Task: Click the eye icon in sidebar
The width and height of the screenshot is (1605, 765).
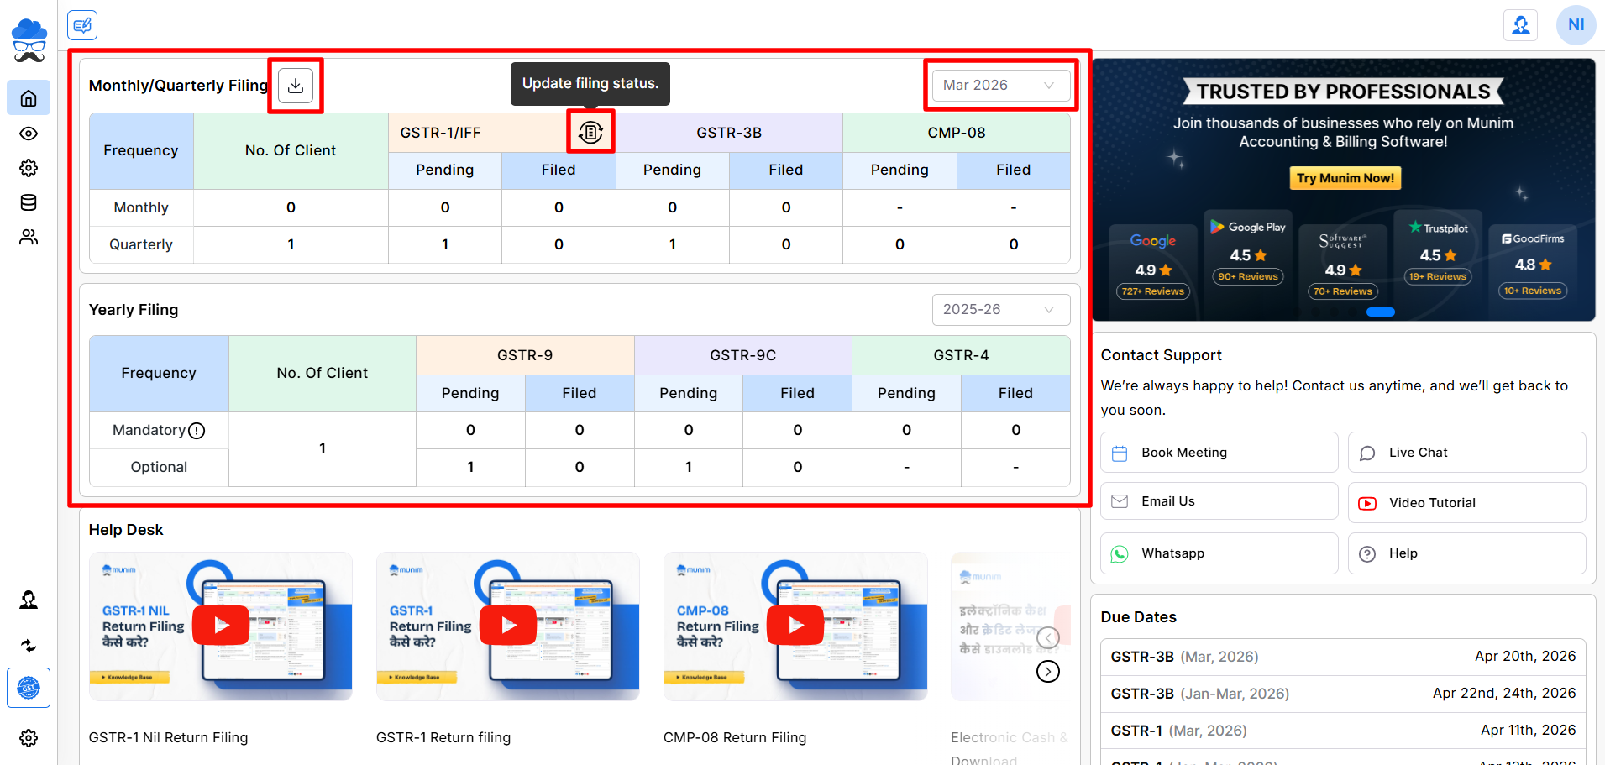Action: 29,134
